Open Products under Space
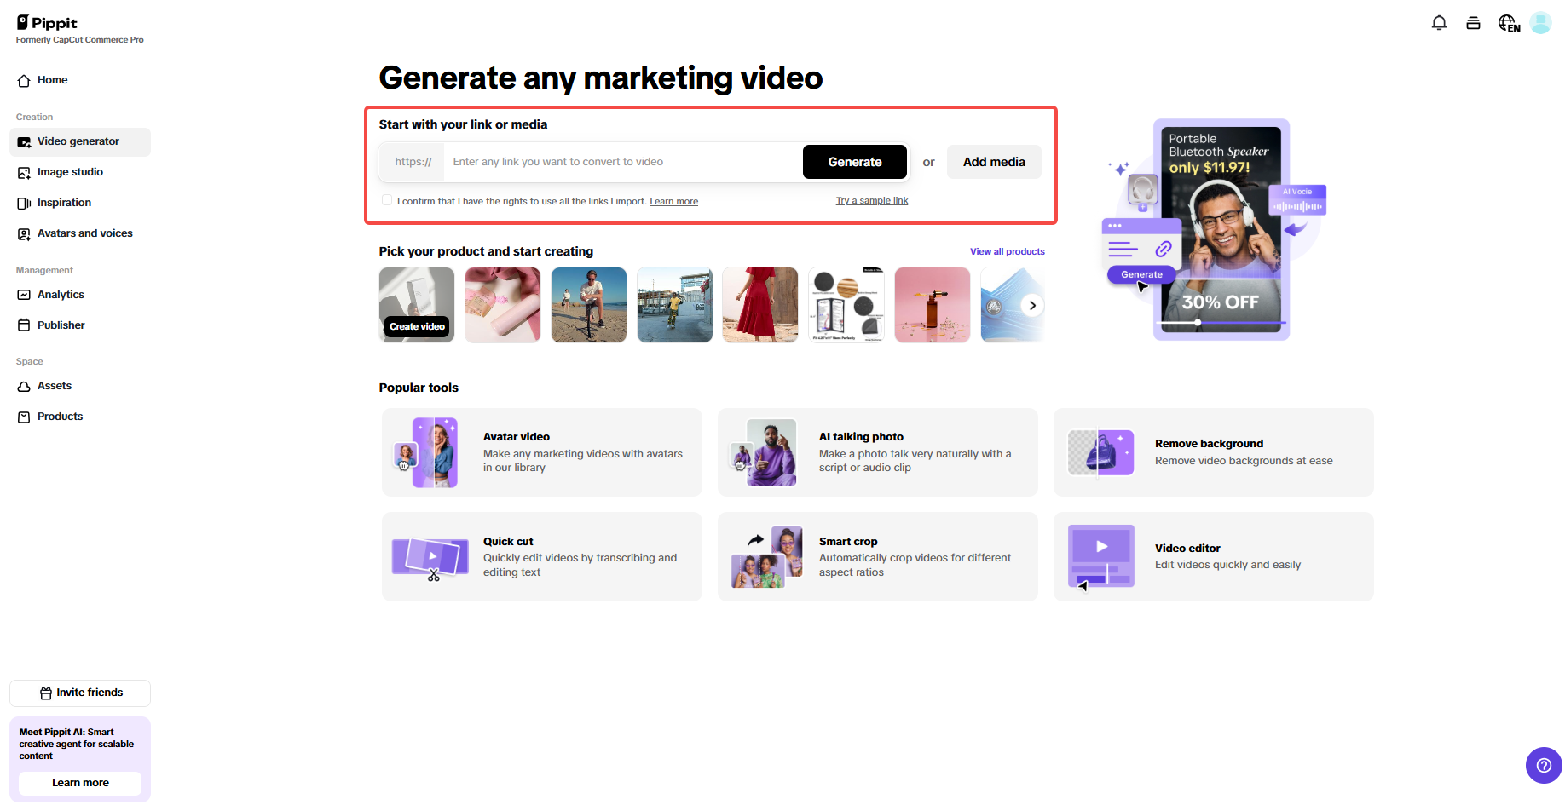Viewport: 1565px width, 805px height. point(60,417)
